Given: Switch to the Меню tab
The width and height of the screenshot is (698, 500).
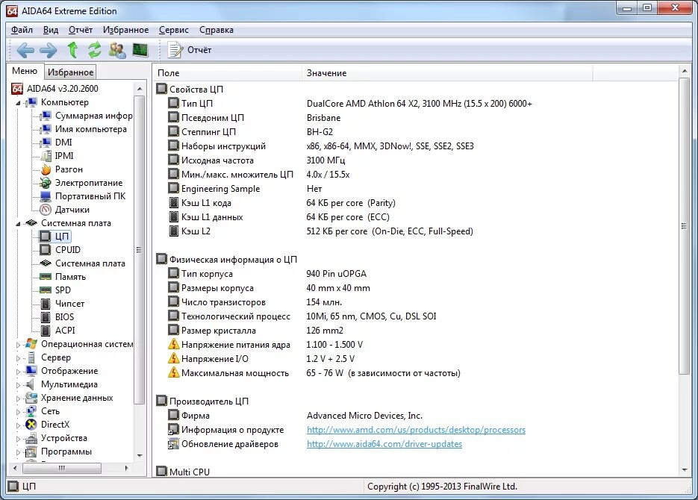Looking at the screenshot, I should pos(25,71).
